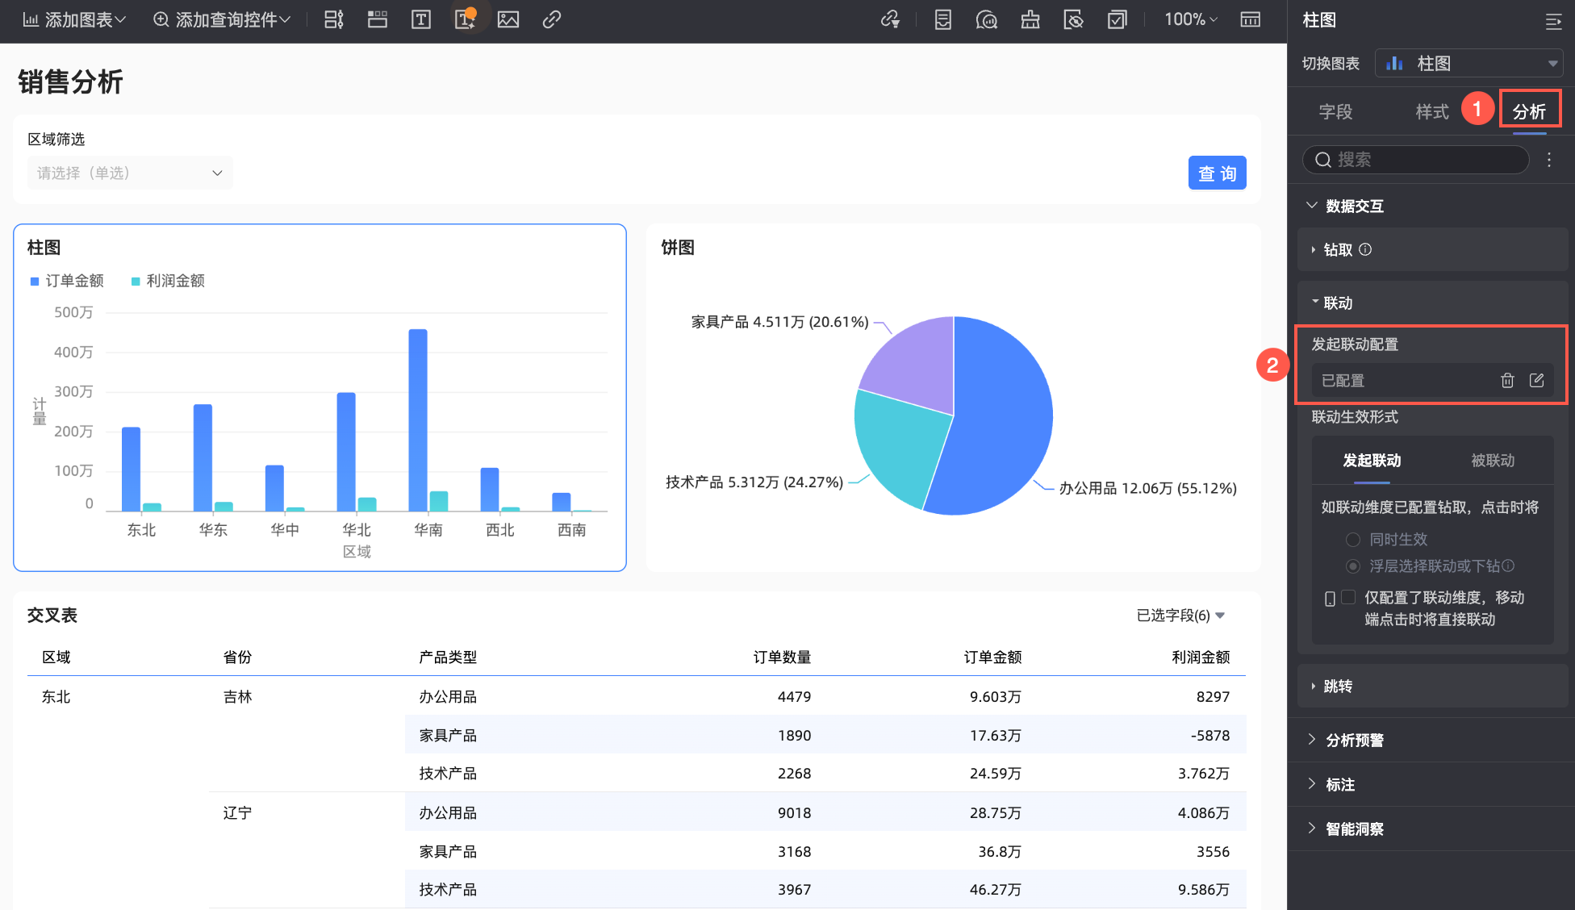Edit the configured linkage setting

[1536, 380]
